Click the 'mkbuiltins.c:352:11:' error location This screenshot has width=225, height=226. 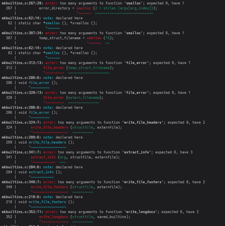pos(22,212)
